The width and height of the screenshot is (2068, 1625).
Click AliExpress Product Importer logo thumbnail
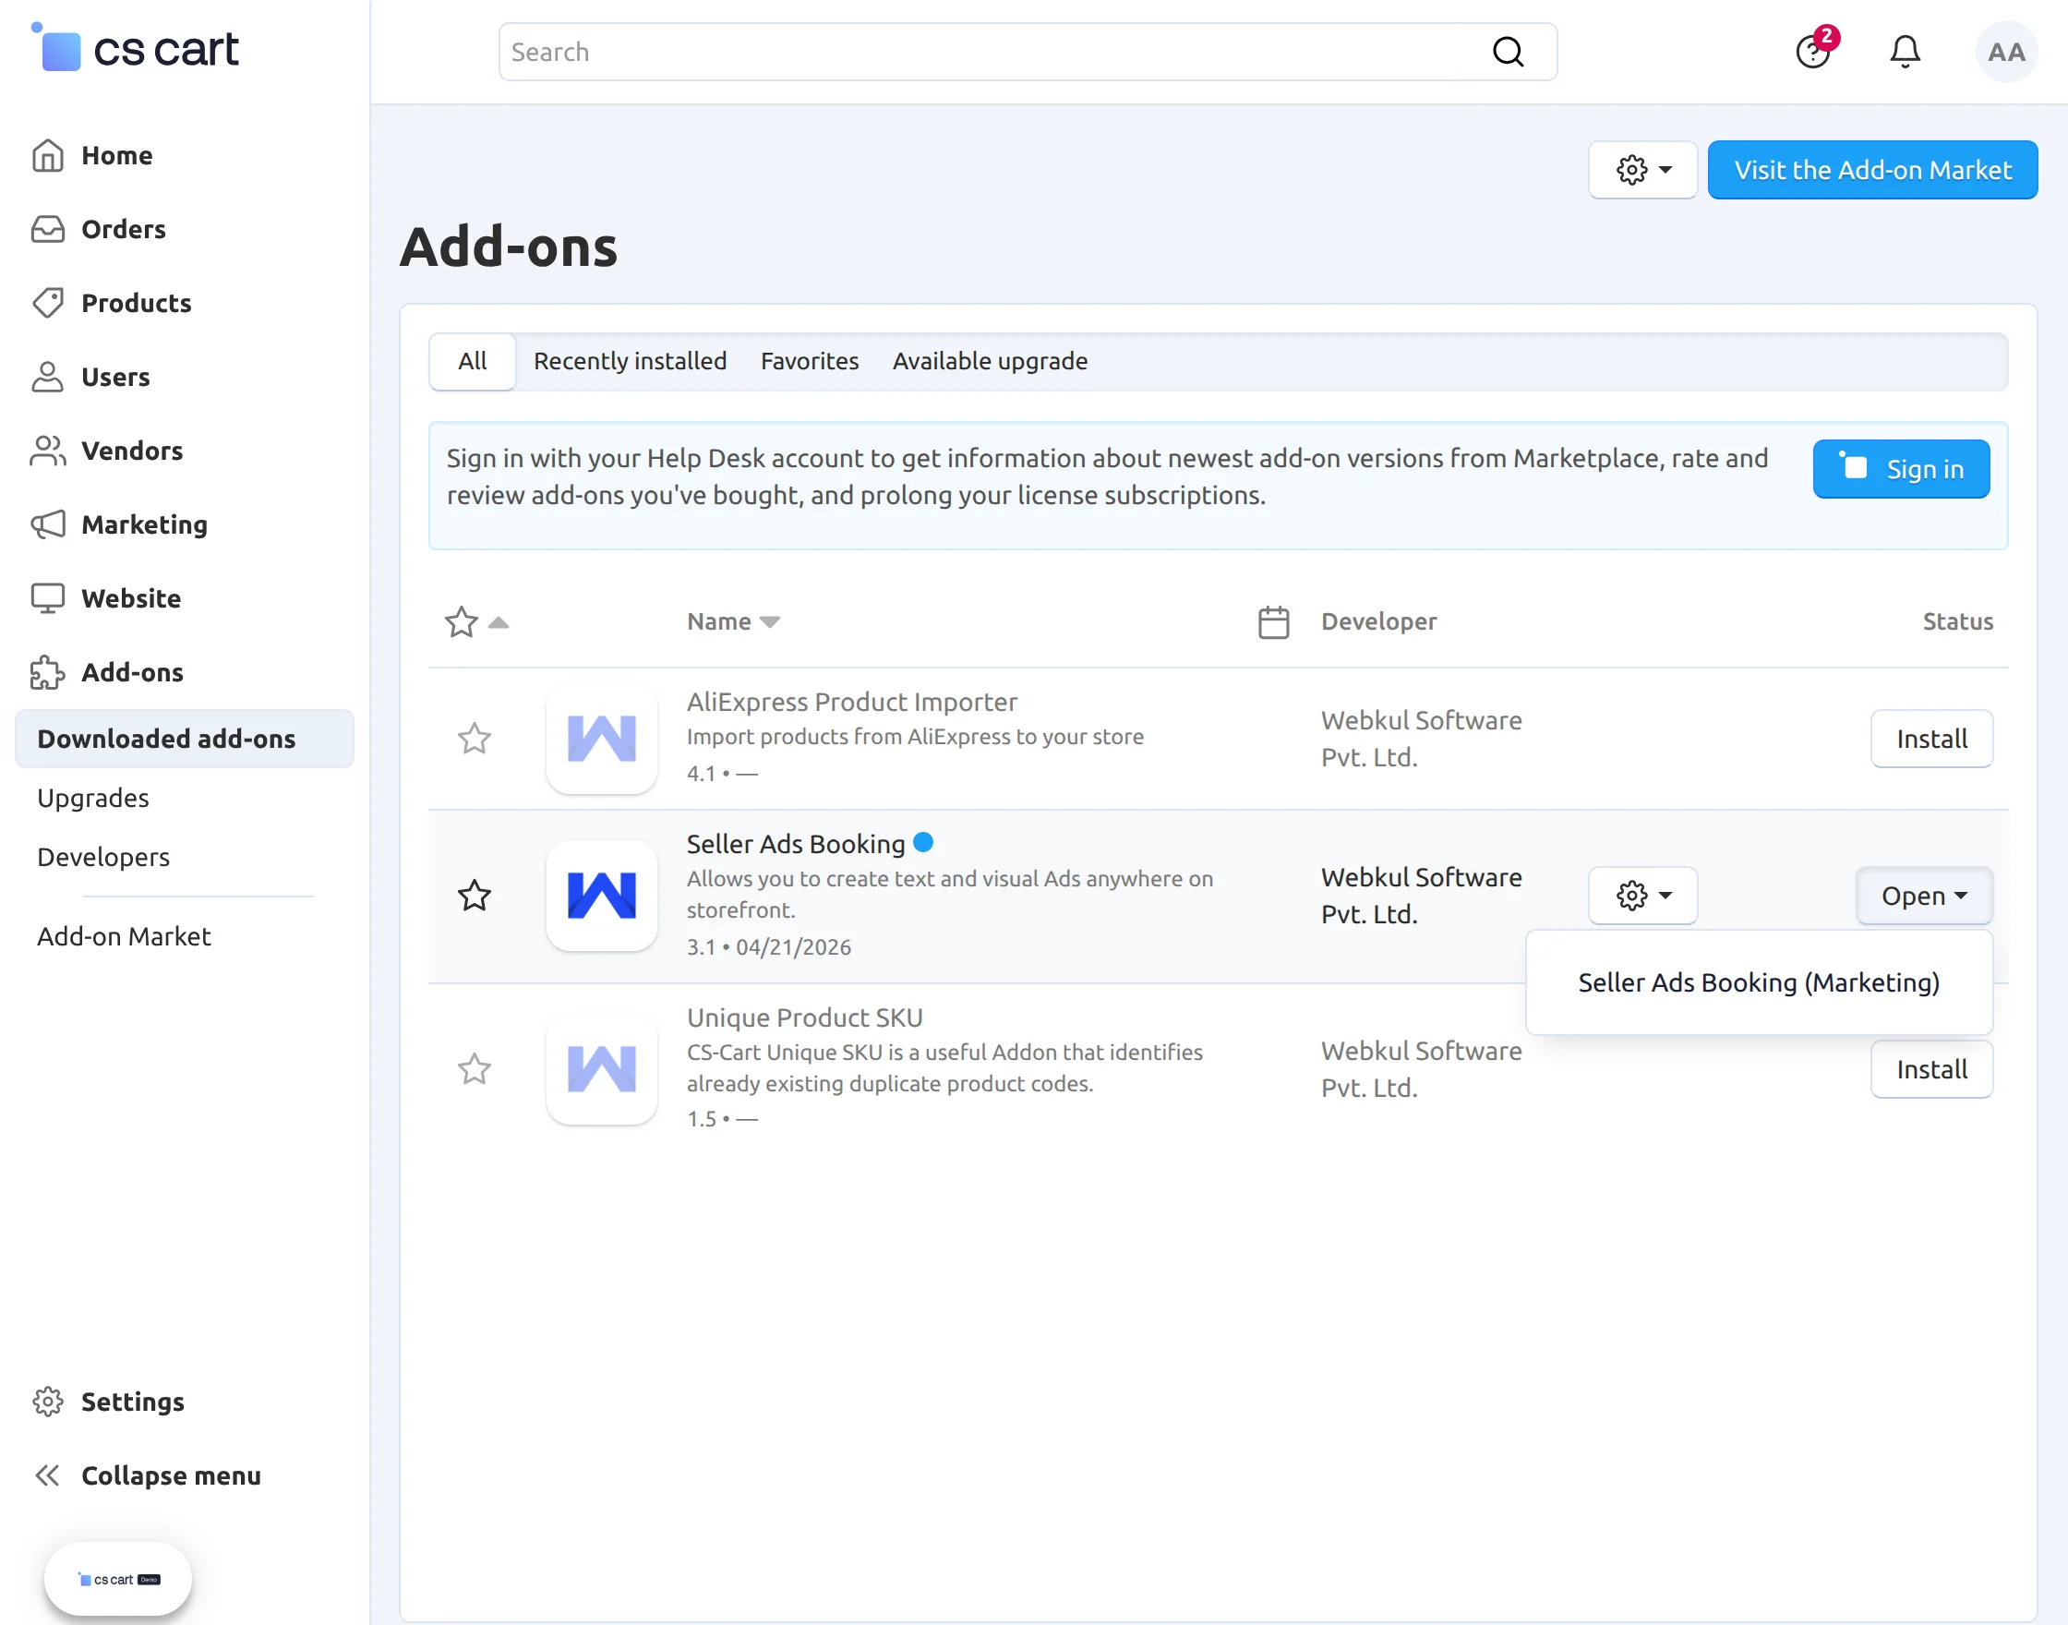pyautogui.click(x=602, y=739)
